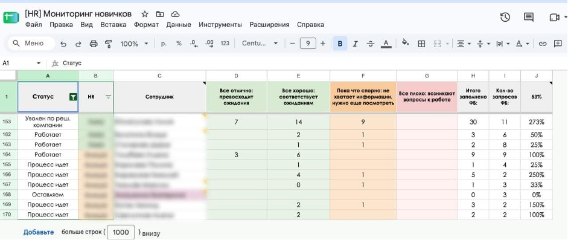Click document title HR Мониторинг новичков
Screen dimensions: 568x240
78,14
